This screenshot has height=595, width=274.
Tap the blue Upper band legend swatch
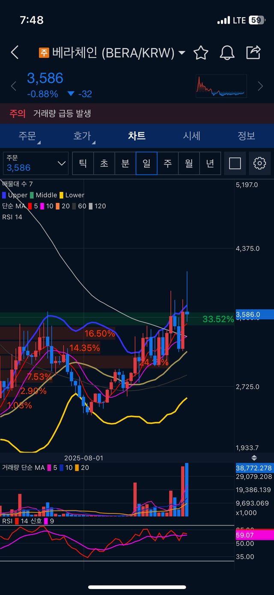[x=4, y=195]
